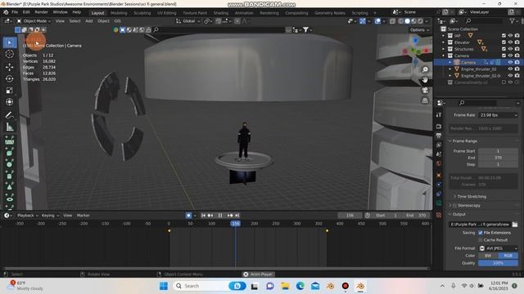Select the Annotate tool
The image size is (524, 294).
(x=9, y=115)
